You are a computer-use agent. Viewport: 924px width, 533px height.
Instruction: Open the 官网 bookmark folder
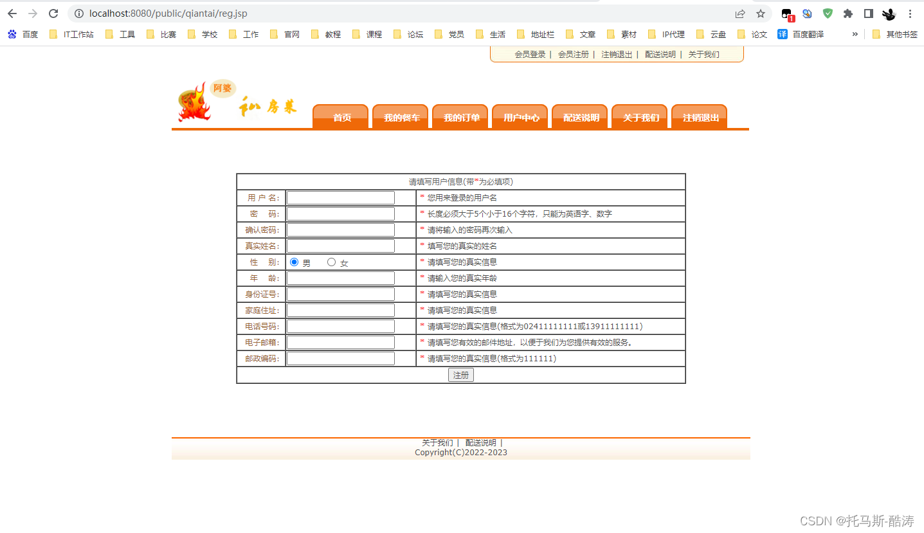(x=285, y=34)
